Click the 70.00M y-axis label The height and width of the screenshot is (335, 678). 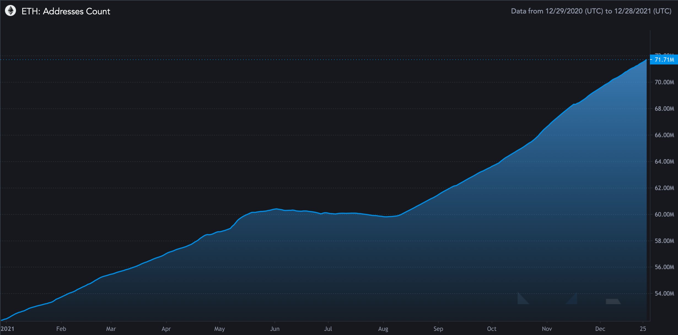[664, 82]
